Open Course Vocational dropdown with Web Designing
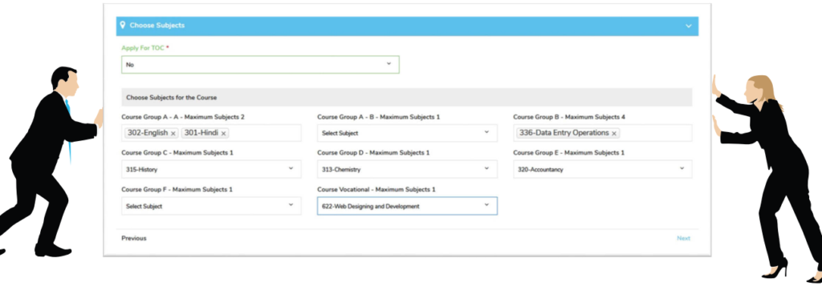Image resolution: width=822 pixels, height=298 pixels. pos(407,206)
